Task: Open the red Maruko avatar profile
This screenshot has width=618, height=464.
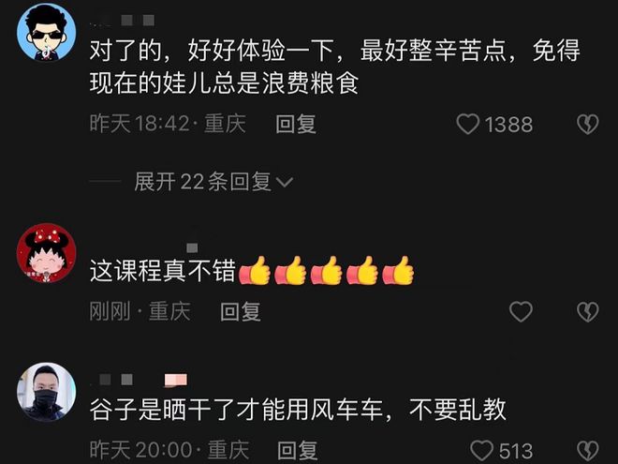Action: pyautogui.click(x=46, y=253)
